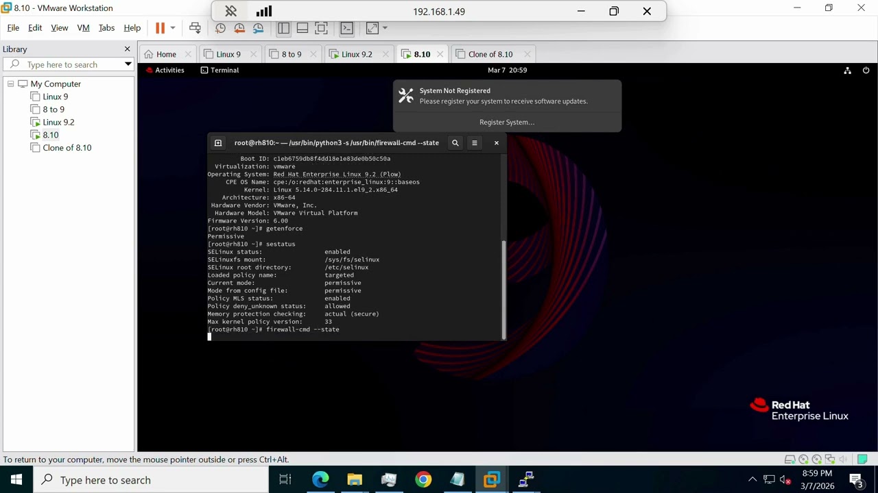The height and width of the screenshot is (493, 878).
Task: Switch to the Linux 9 tab
Action: 228,54
